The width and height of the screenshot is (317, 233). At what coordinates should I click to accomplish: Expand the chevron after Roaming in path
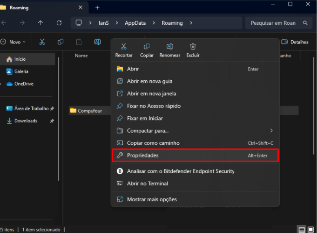191,23
